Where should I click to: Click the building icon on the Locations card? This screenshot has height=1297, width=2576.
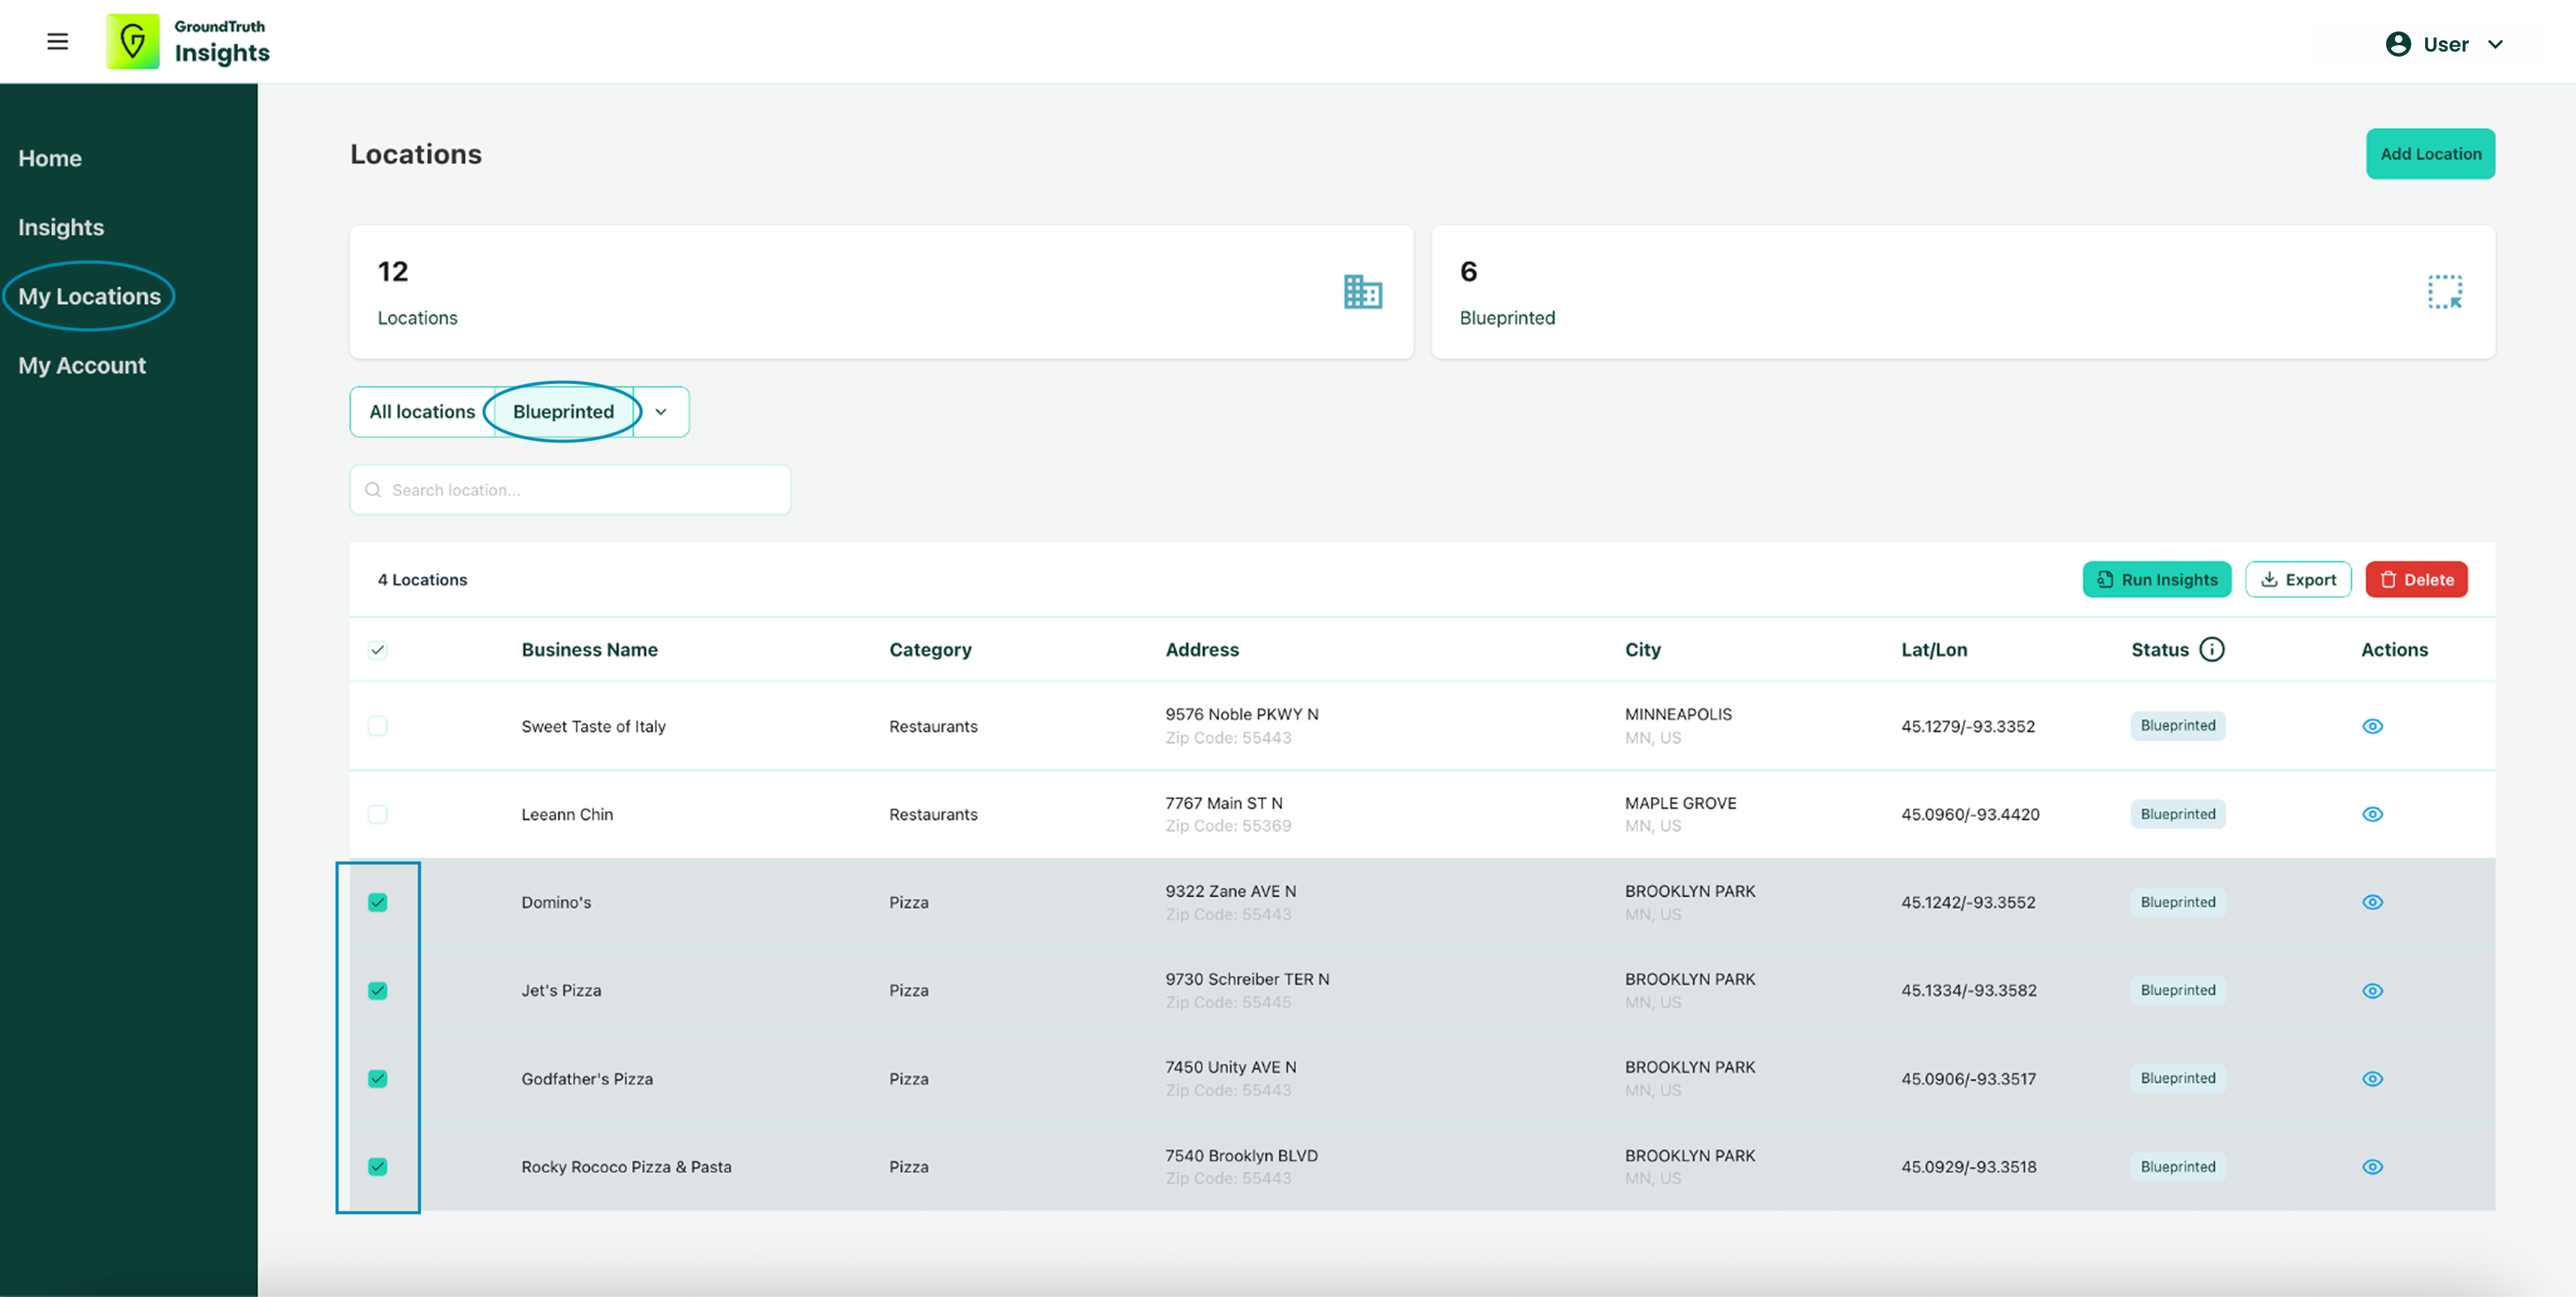[1362, 292]
